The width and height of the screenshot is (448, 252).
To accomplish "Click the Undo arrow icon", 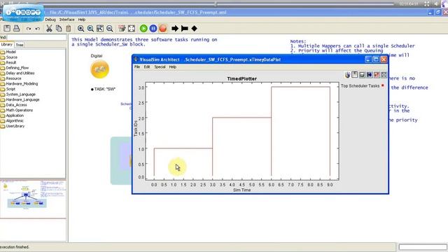I will (x=37, y=29).
